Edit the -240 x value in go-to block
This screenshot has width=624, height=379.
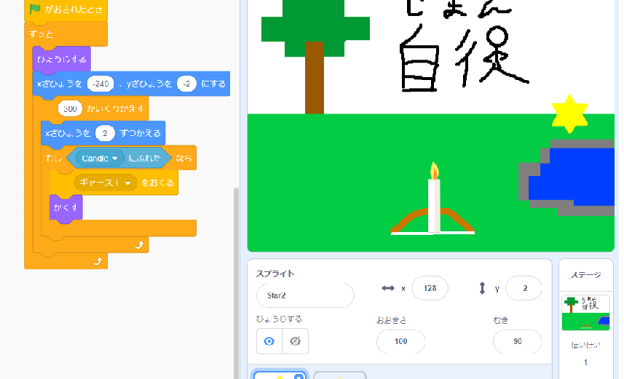(100, 84)
